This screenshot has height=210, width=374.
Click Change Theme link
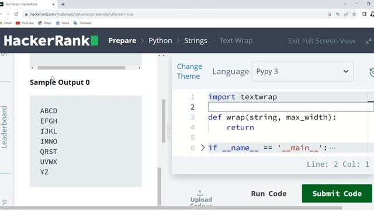(x=189, y=71)
